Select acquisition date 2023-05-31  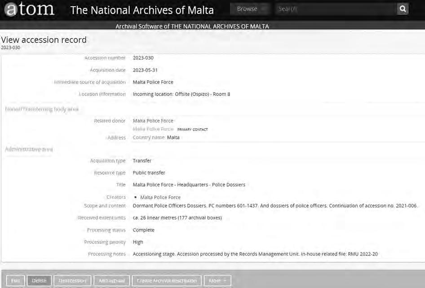[x=145, y=70]
